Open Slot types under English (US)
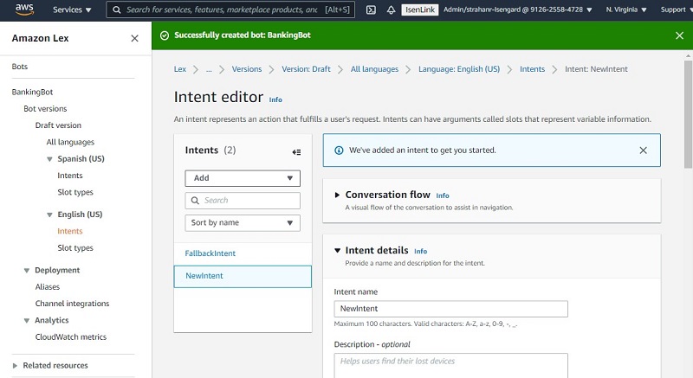 75,248
